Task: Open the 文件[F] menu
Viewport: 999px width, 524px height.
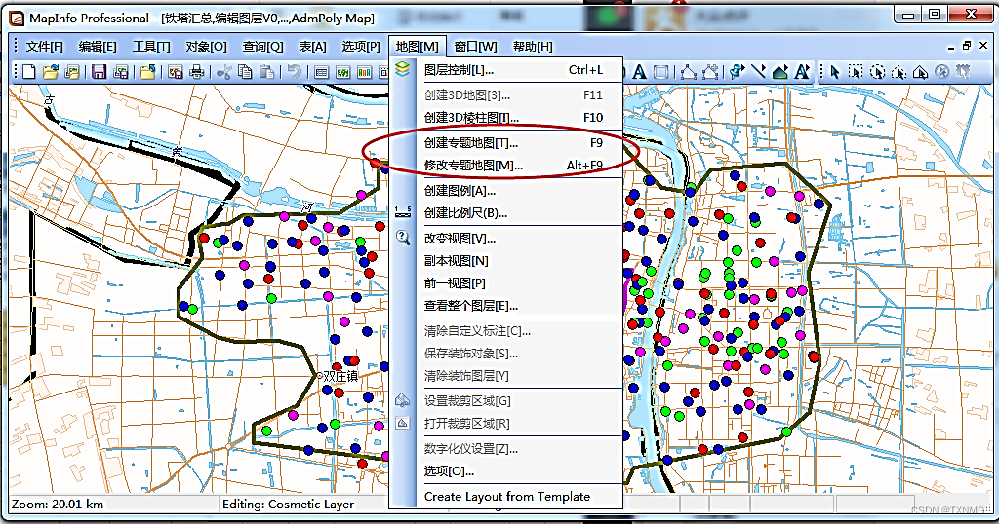Action: point(44,47)
